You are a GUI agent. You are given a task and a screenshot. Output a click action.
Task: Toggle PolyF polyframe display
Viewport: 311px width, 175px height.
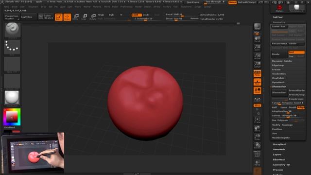[x=257, y=154]
